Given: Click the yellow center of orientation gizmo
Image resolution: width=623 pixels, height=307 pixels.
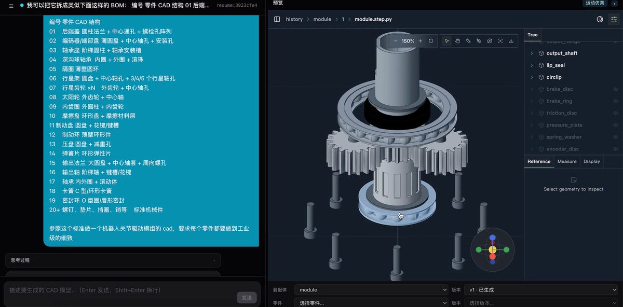Looking at the screenshot, I should pyautogui.click(x=493, y=250).
